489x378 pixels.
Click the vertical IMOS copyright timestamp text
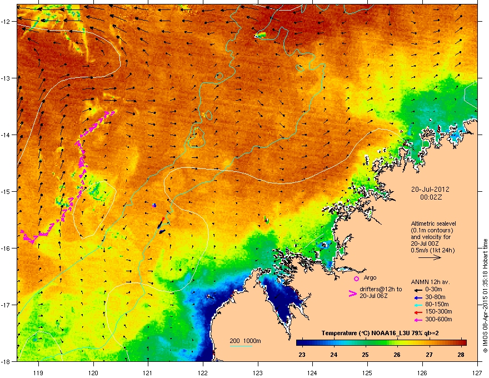click(485, 296)
